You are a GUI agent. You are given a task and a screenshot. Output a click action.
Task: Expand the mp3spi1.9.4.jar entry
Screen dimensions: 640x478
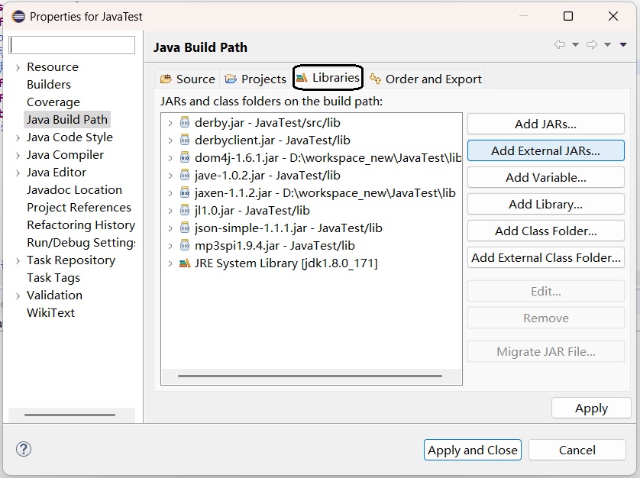(170, 246)
